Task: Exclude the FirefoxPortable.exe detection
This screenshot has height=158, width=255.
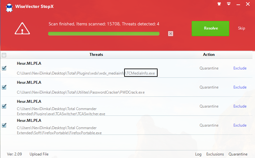Action: tap(240, 125)
